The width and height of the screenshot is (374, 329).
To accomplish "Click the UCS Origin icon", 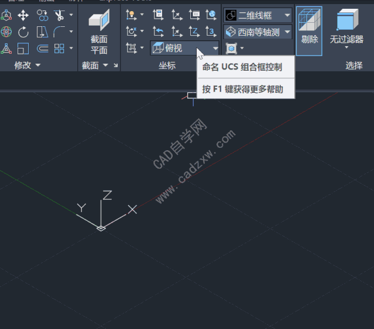I will (177, 32).
